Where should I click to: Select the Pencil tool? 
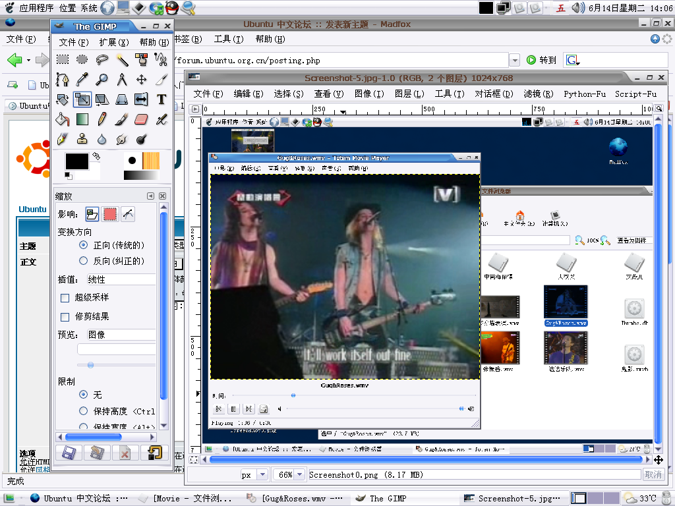click(102, 119)
